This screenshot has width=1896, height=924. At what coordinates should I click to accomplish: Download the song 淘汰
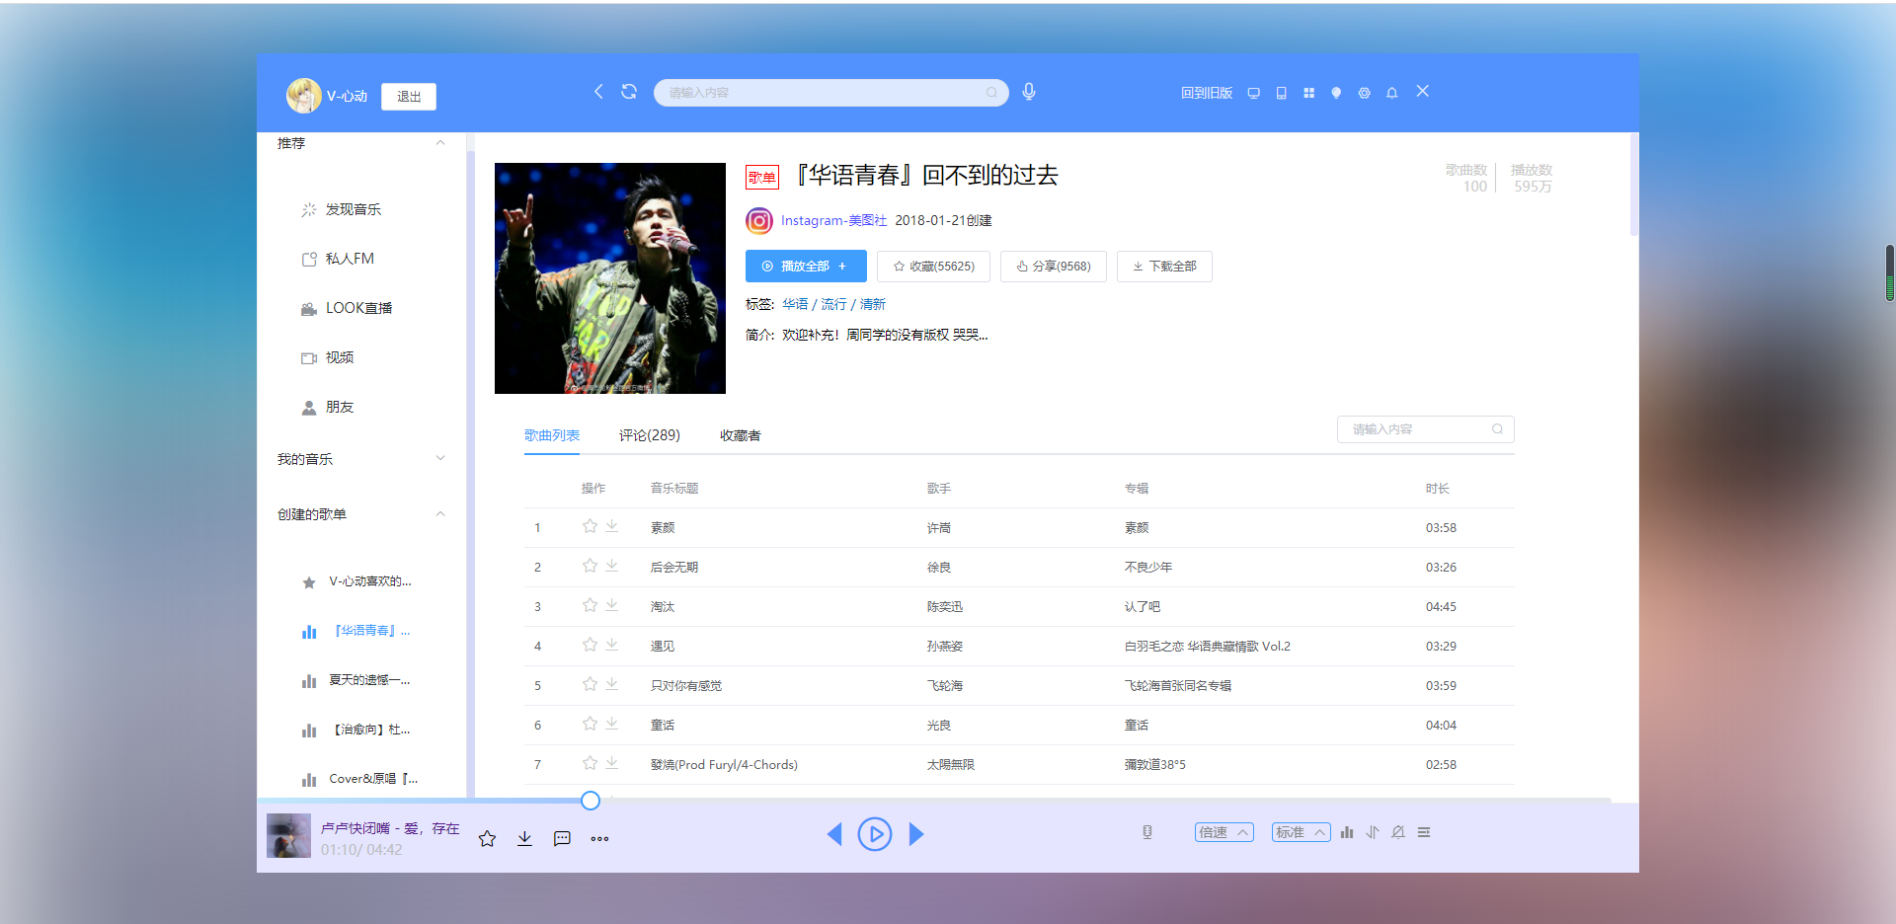612,605
